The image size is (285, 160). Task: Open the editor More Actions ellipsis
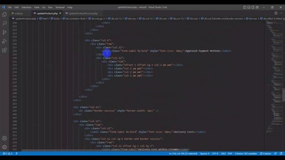point(281,13)
